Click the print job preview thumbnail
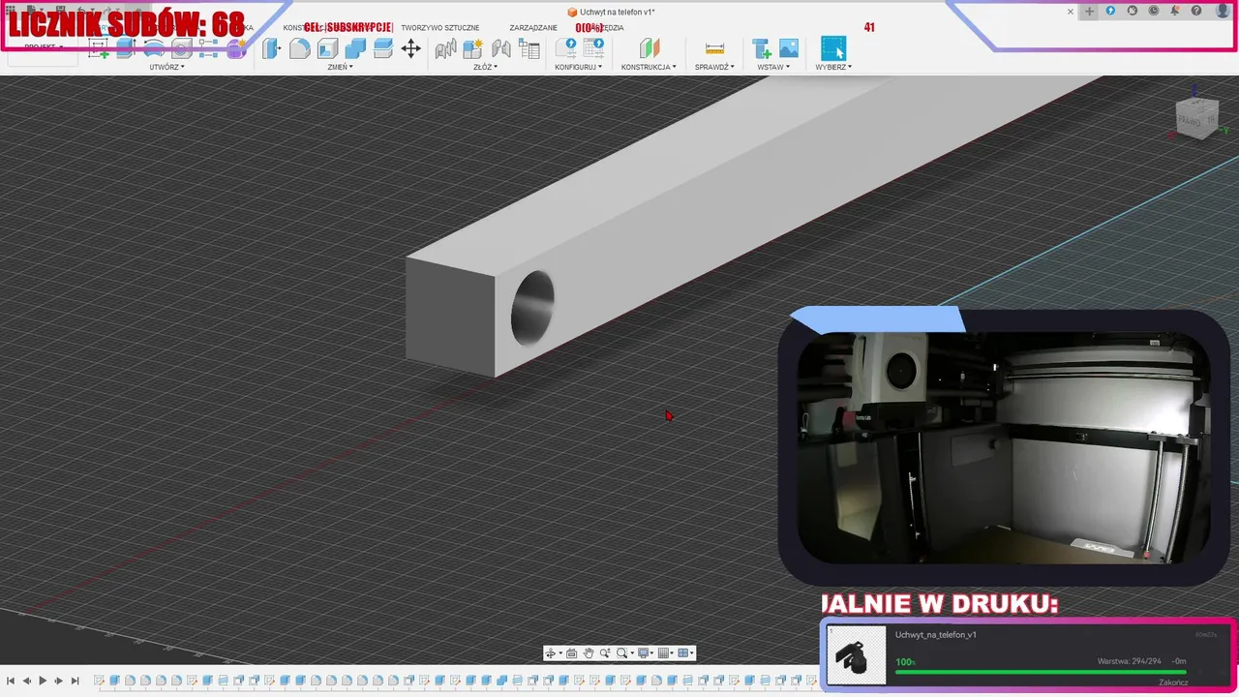The image size is (1239, 697). [x=857, y=655]
